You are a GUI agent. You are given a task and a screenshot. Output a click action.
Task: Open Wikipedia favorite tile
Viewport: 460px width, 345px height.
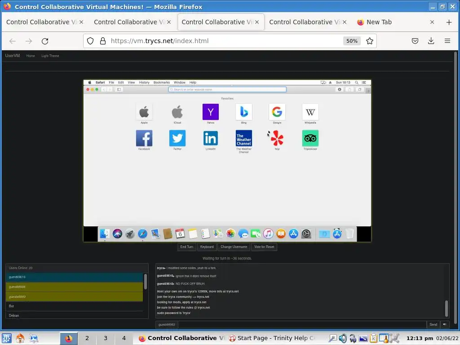click(310, 112)
